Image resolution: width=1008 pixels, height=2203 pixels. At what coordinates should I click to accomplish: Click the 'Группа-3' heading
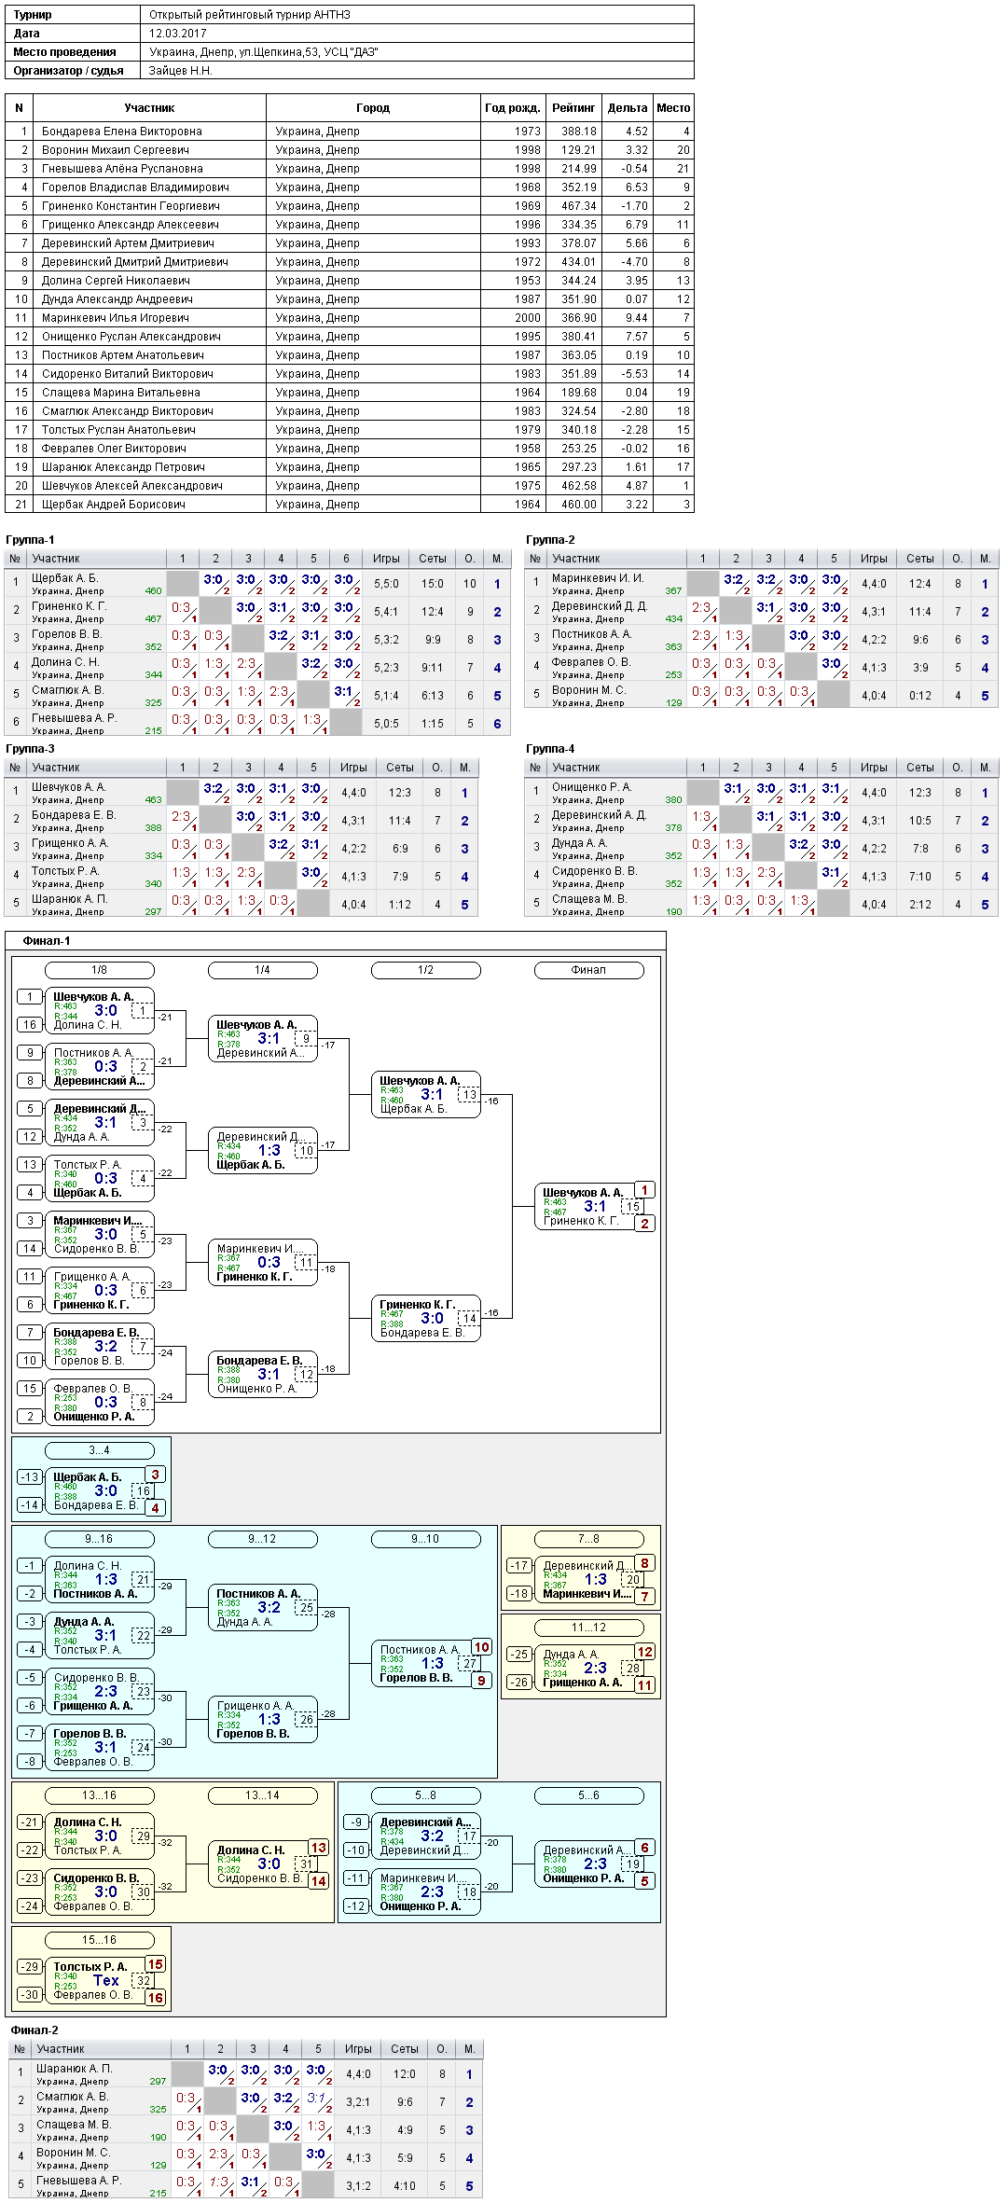click(x=30, y=749)
